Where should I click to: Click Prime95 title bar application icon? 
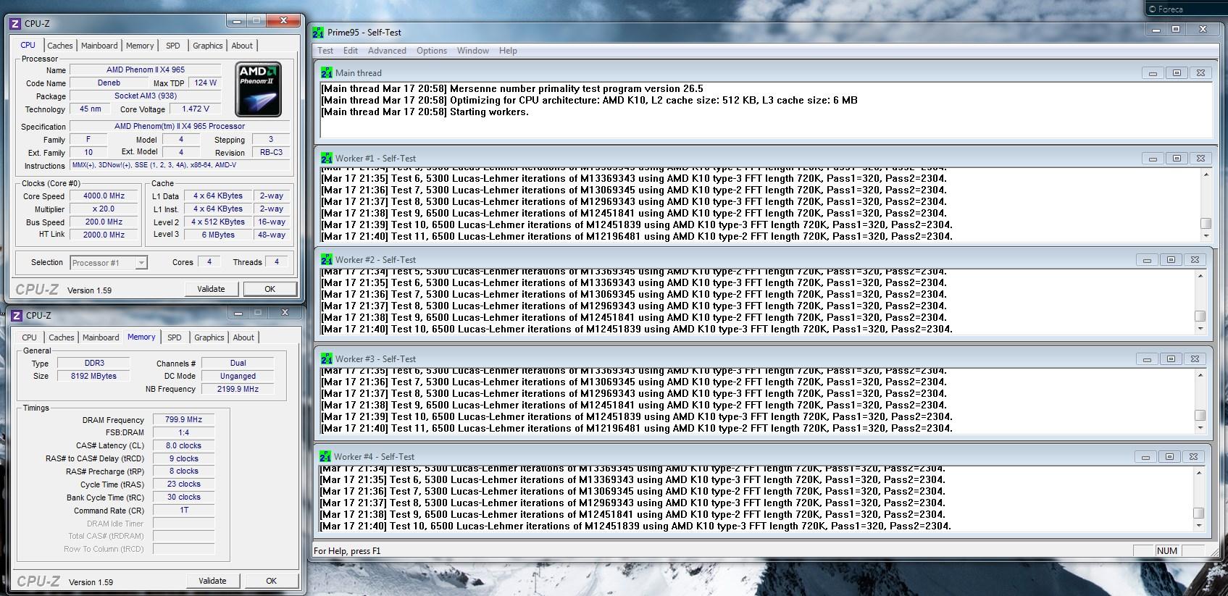(x=318, y=32)
